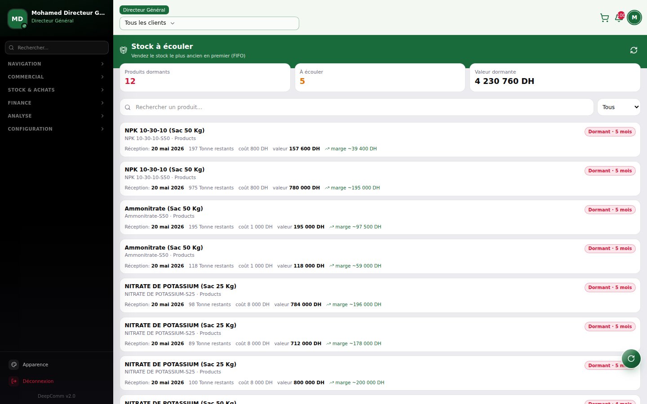Click the sidebar search magnifier icon
Viewport: 647px width, 404px height.
(11, 48)
